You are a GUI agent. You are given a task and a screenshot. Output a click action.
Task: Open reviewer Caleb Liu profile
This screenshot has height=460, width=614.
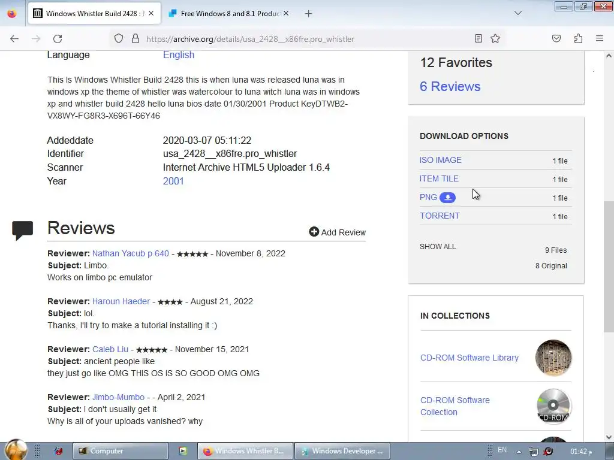(x=110, y=349)
